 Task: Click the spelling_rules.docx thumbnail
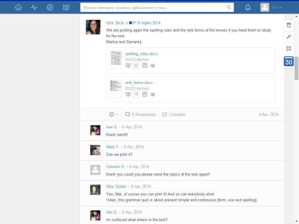pos(116,60)
